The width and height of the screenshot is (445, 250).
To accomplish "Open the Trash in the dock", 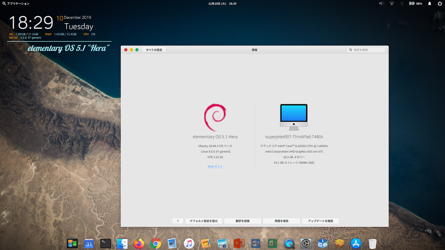I will tap(373, 244).
